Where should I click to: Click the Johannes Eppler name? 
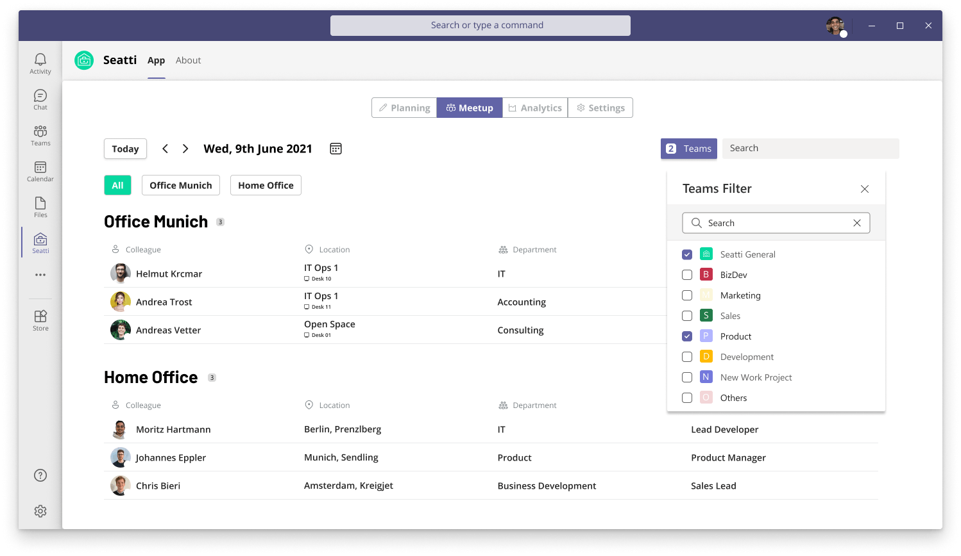pyautogui.click(x=171, y=457)
